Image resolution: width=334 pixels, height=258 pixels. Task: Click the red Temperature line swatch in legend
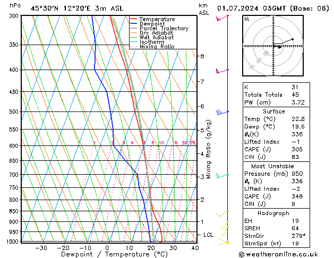[134, 19]
